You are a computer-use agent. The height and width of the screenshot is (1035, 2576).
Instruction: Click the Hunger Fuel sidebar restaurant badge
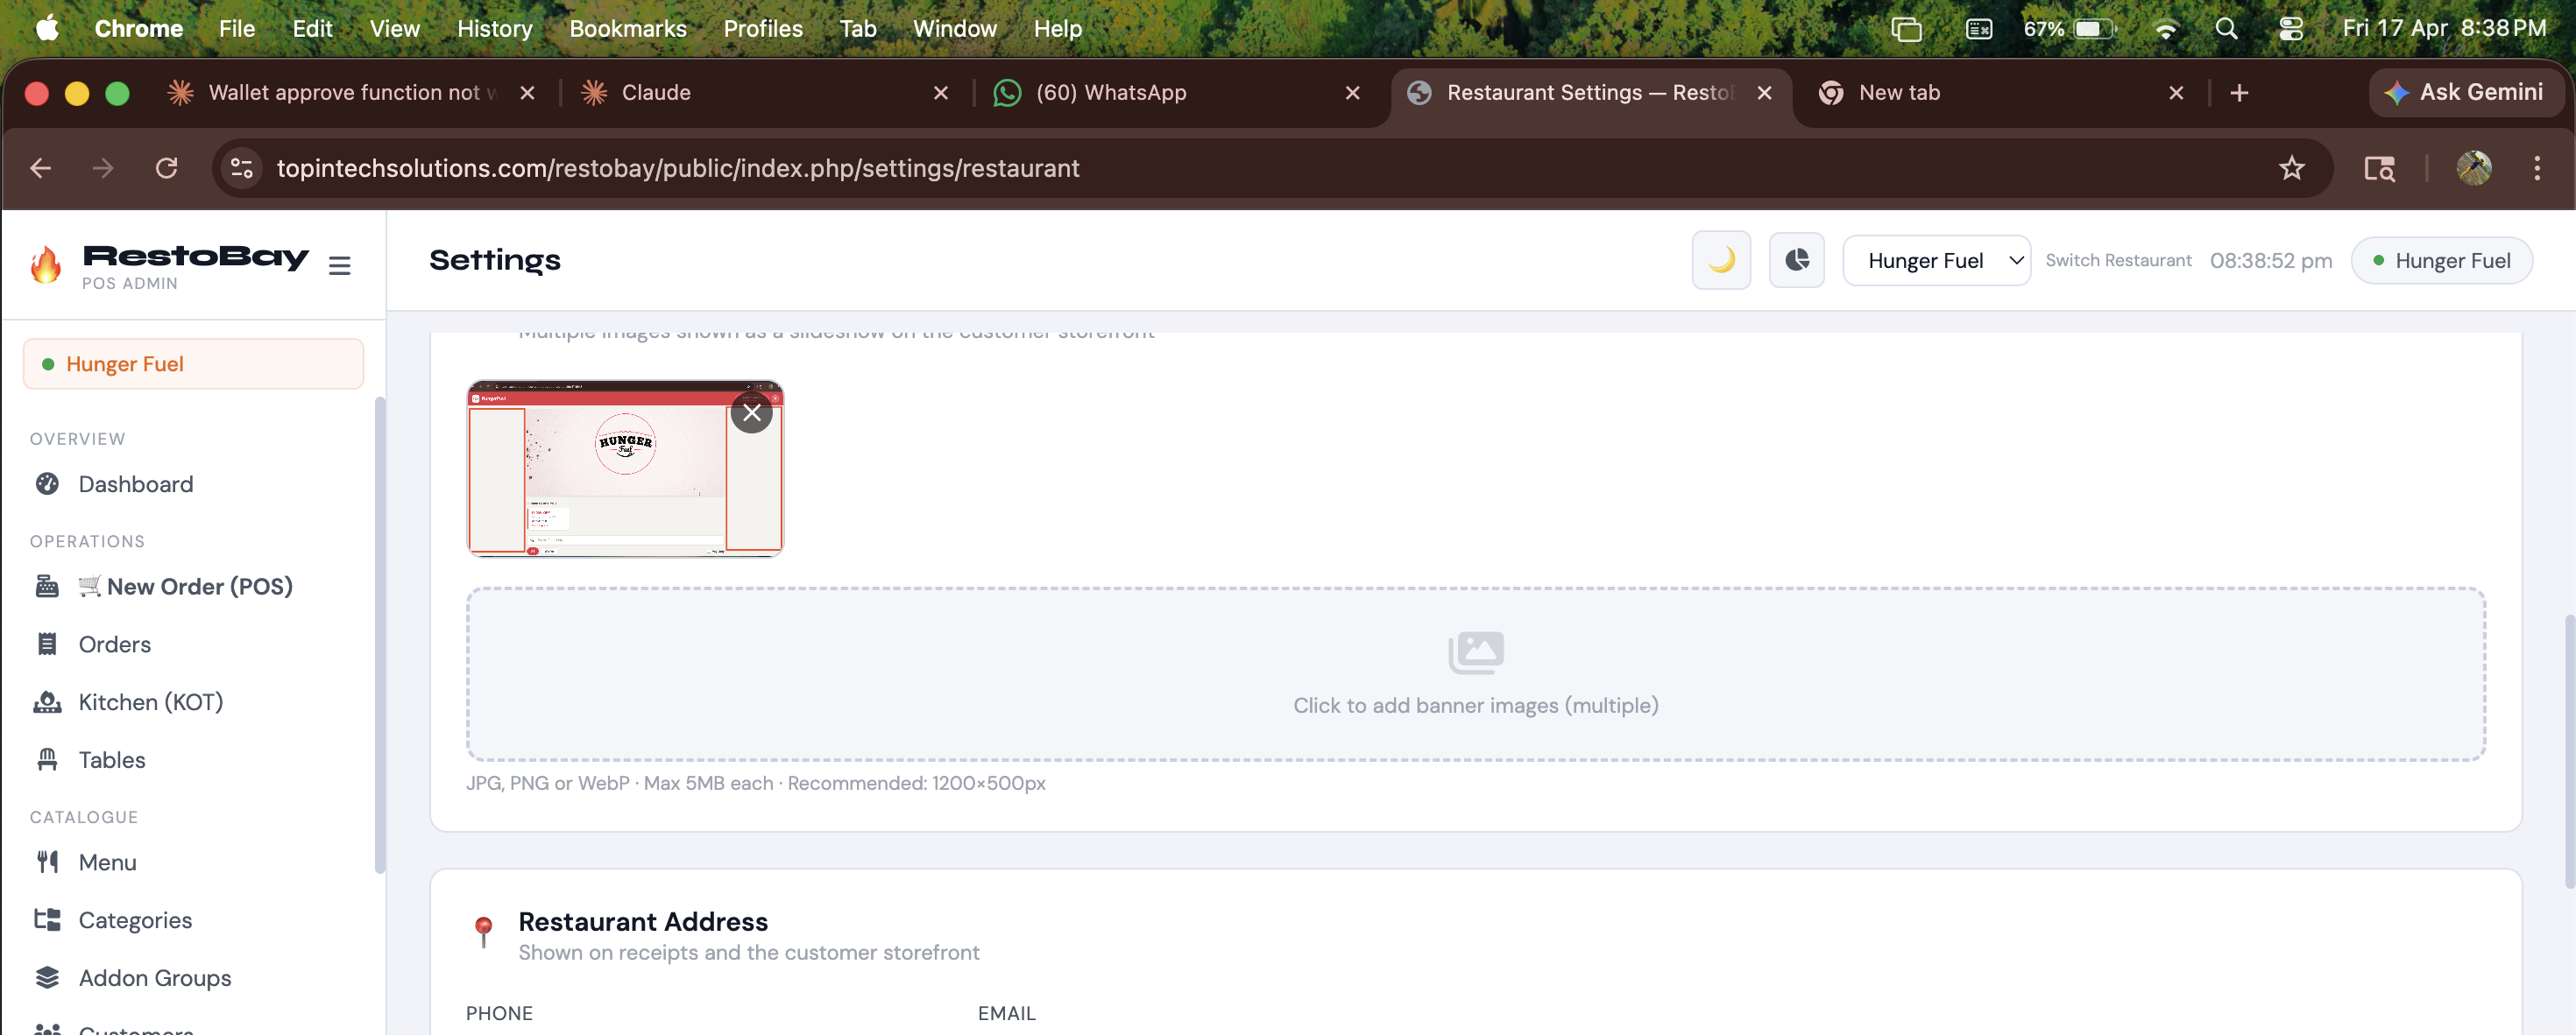(193, 363)
